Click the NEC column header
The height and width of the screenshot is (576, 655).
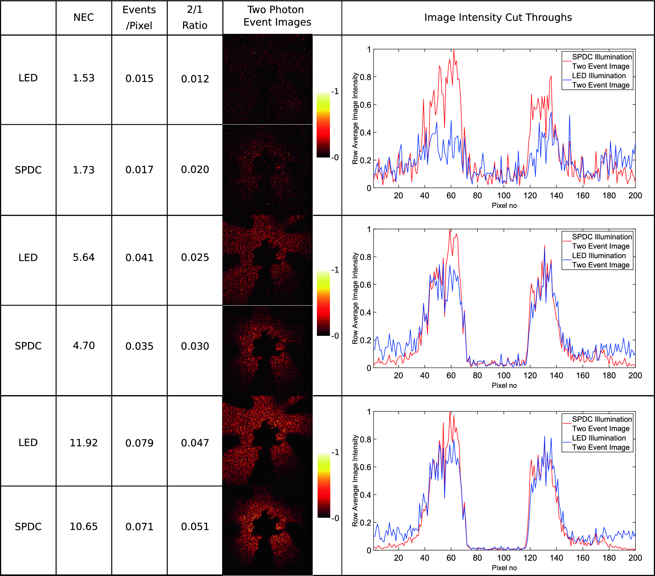point(83,17)
